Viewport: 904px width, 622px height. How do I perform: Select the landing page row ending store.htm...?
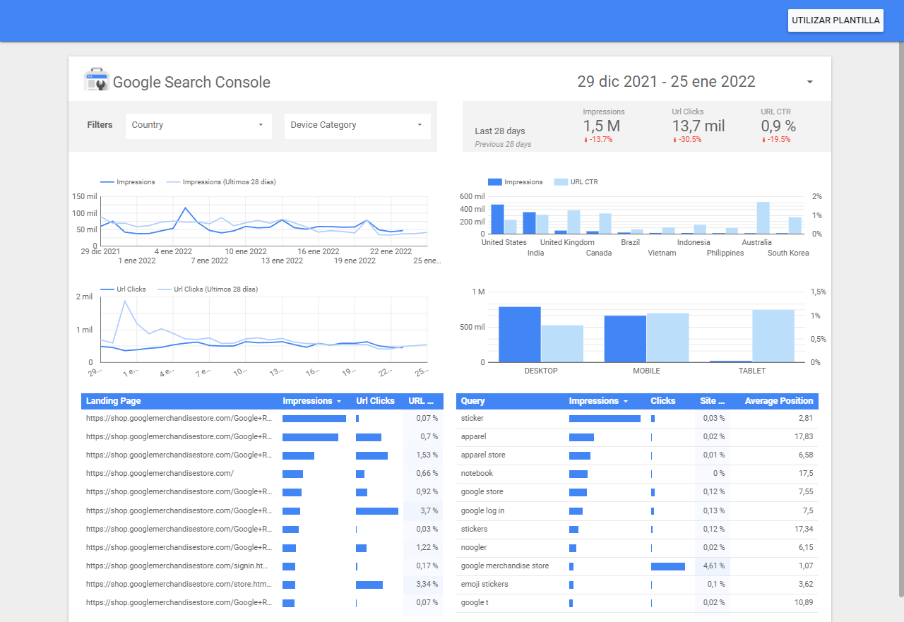(x=262, y=585)
